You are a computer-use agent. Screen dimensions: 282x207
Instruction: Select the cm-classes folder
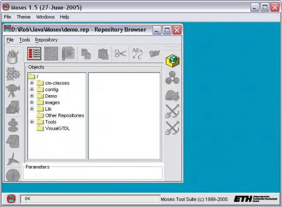(x=53, y=83)
